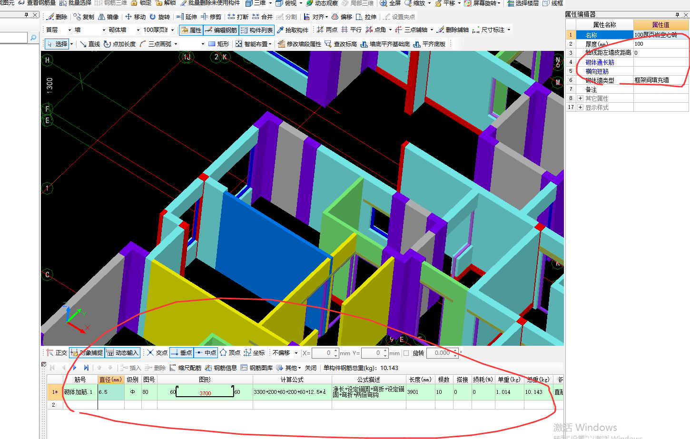This screenshot has width=690, height=439.
Task: Toggle the 属性 properties panel button
Action: (191, 30)
